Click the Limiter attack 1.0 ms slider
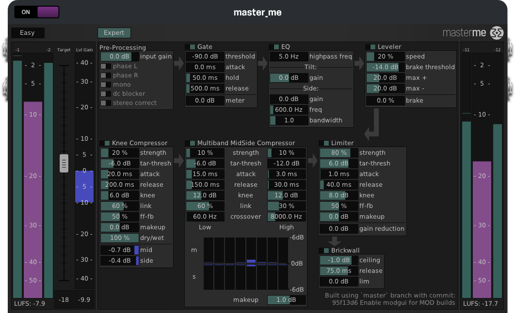The height and width of the screenshot is (313, 515). (338, 174)
